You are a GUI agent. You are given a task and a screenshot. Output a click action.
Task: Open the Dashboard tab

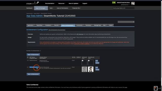[29, 8]
